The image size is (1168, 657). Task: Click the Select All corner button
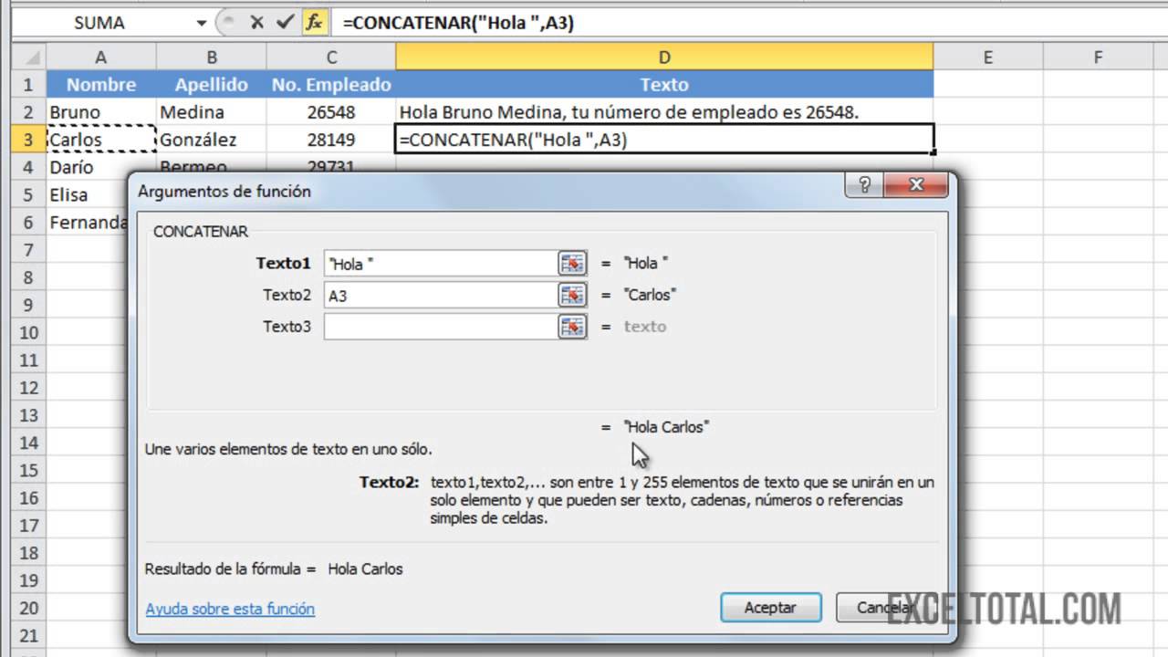click(x=28, y=57)
